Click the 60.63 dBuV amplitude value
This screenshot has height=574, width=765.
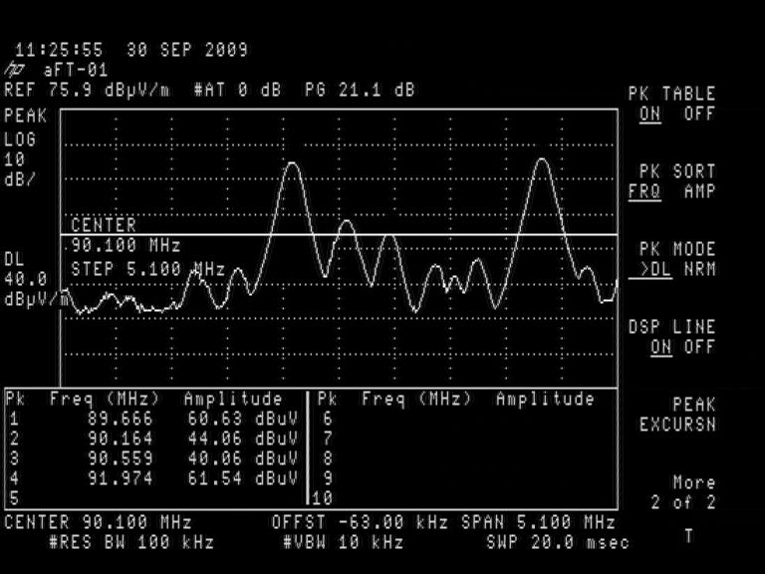pos(242,419)
